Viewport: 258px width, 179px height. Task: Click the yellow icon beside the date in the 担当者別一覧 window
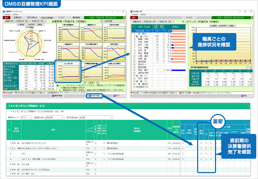(x=252, y=18)
